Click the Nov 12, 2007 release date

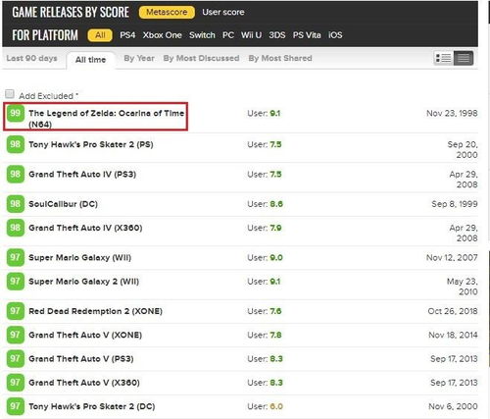(x=452, y=258)
